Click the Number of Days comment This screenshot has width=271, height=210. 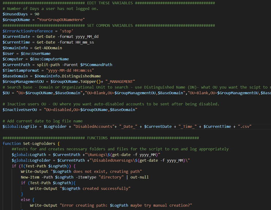pos(50,9)
